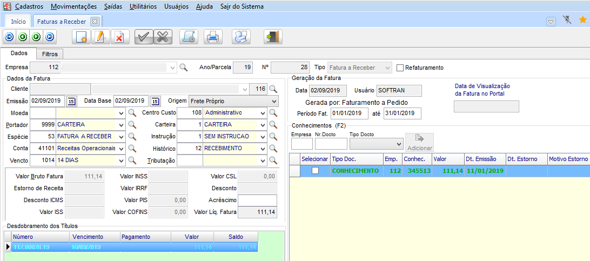Print the fatura using the printer icon
590x261 pixels.
[213, 37]
